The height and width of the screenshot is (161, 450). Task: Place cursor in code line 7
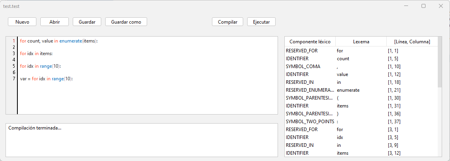tap(47, 79)
